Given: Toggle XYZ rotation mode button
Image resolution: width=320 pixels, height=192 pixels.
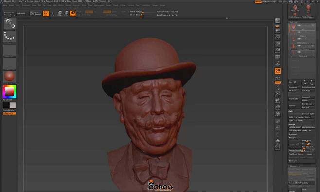Looking at the screenshot, I should click(x=278, y=83).
